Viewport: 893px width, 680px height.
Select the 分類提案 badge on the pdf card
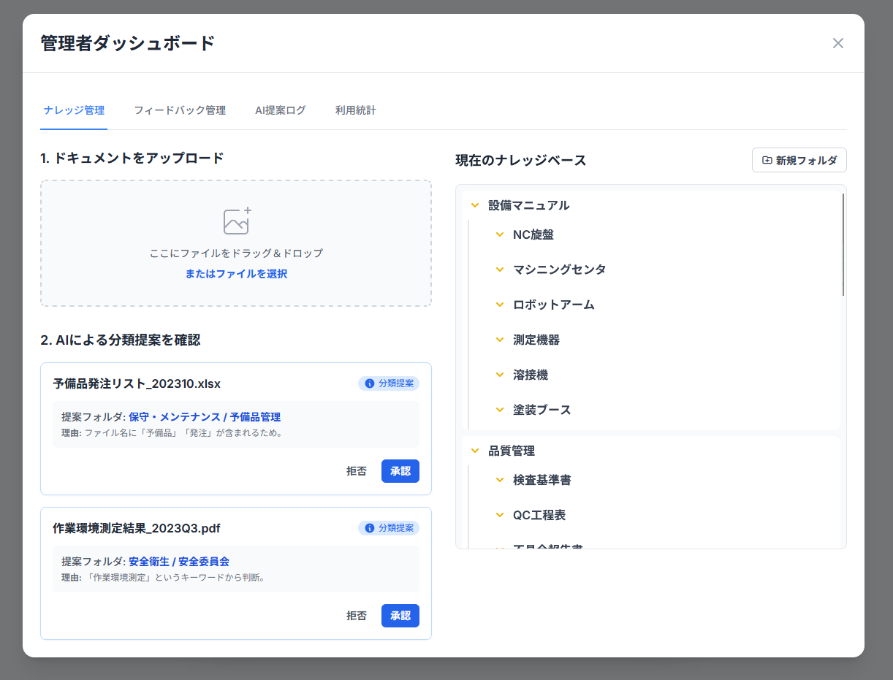389,528
